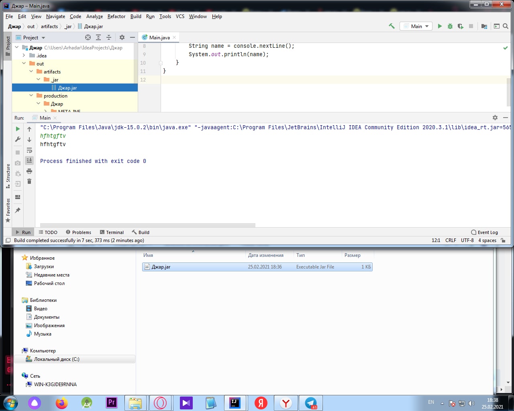514x411 pixels.
Task: Open Project panel gear options
Action: (122, 37)
